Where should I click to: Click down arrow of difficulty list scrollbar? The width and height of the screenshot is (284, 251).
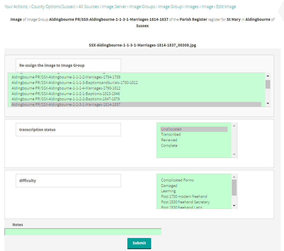click(234, 206)
